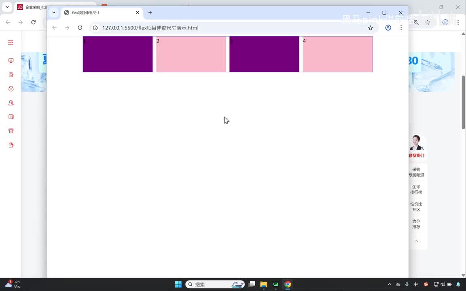The image size is (466, 291).
Task: Open the JD sidebar clipboard edit icon
Action: [x=11, y=74]
